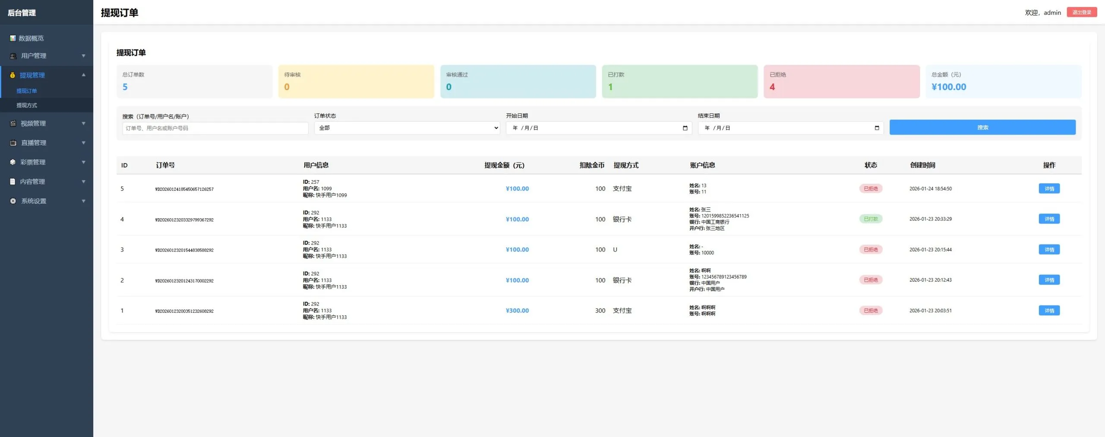Image resolution: width=1105 pixels, height=437 pixels.
Task: Open the 结束日期 calendar picker icon
Action: (877, 128)
